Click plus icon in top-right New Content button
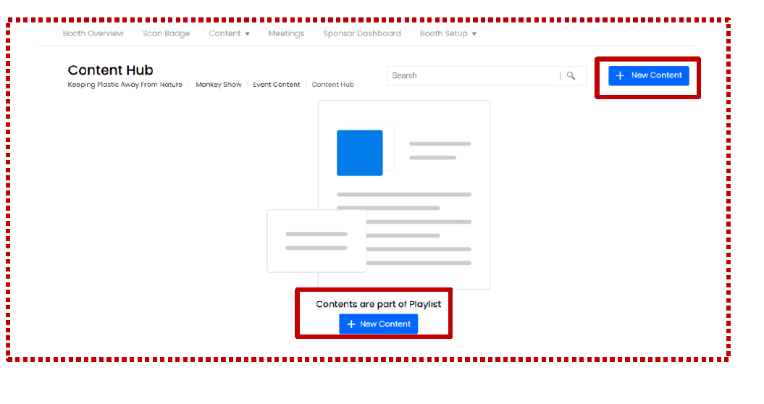Viewport: 764px width, 404px height. coord(620,75)
